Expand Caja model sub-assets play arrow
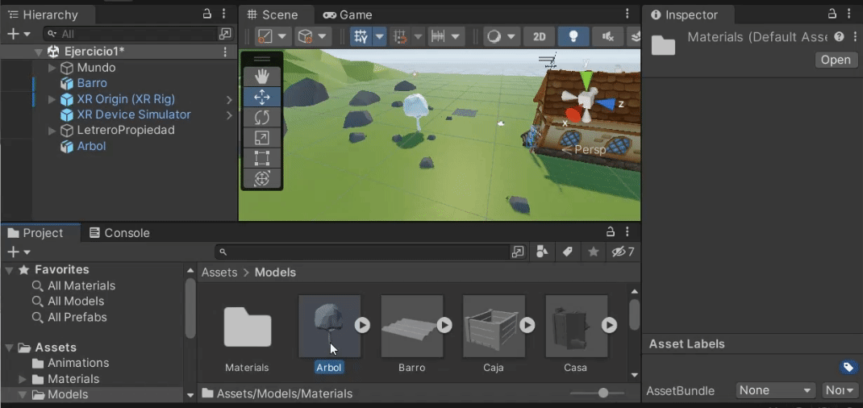Screen dimensions: 863x408 (527, 326)
